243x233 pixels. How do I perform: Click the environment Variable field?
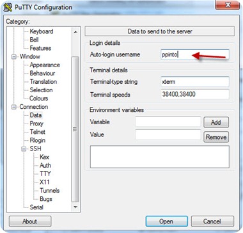tap(168, 122)
